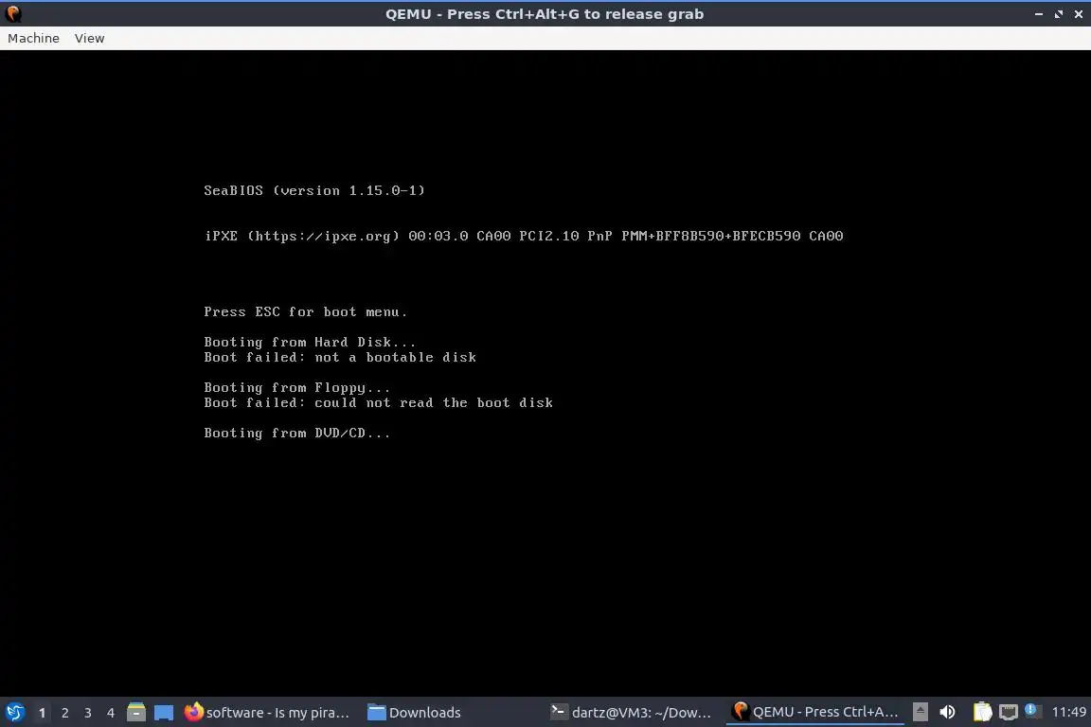This screenshot has width=1091, height=727.
Task: Switch to workspace 4
Action: coord(110,713)
